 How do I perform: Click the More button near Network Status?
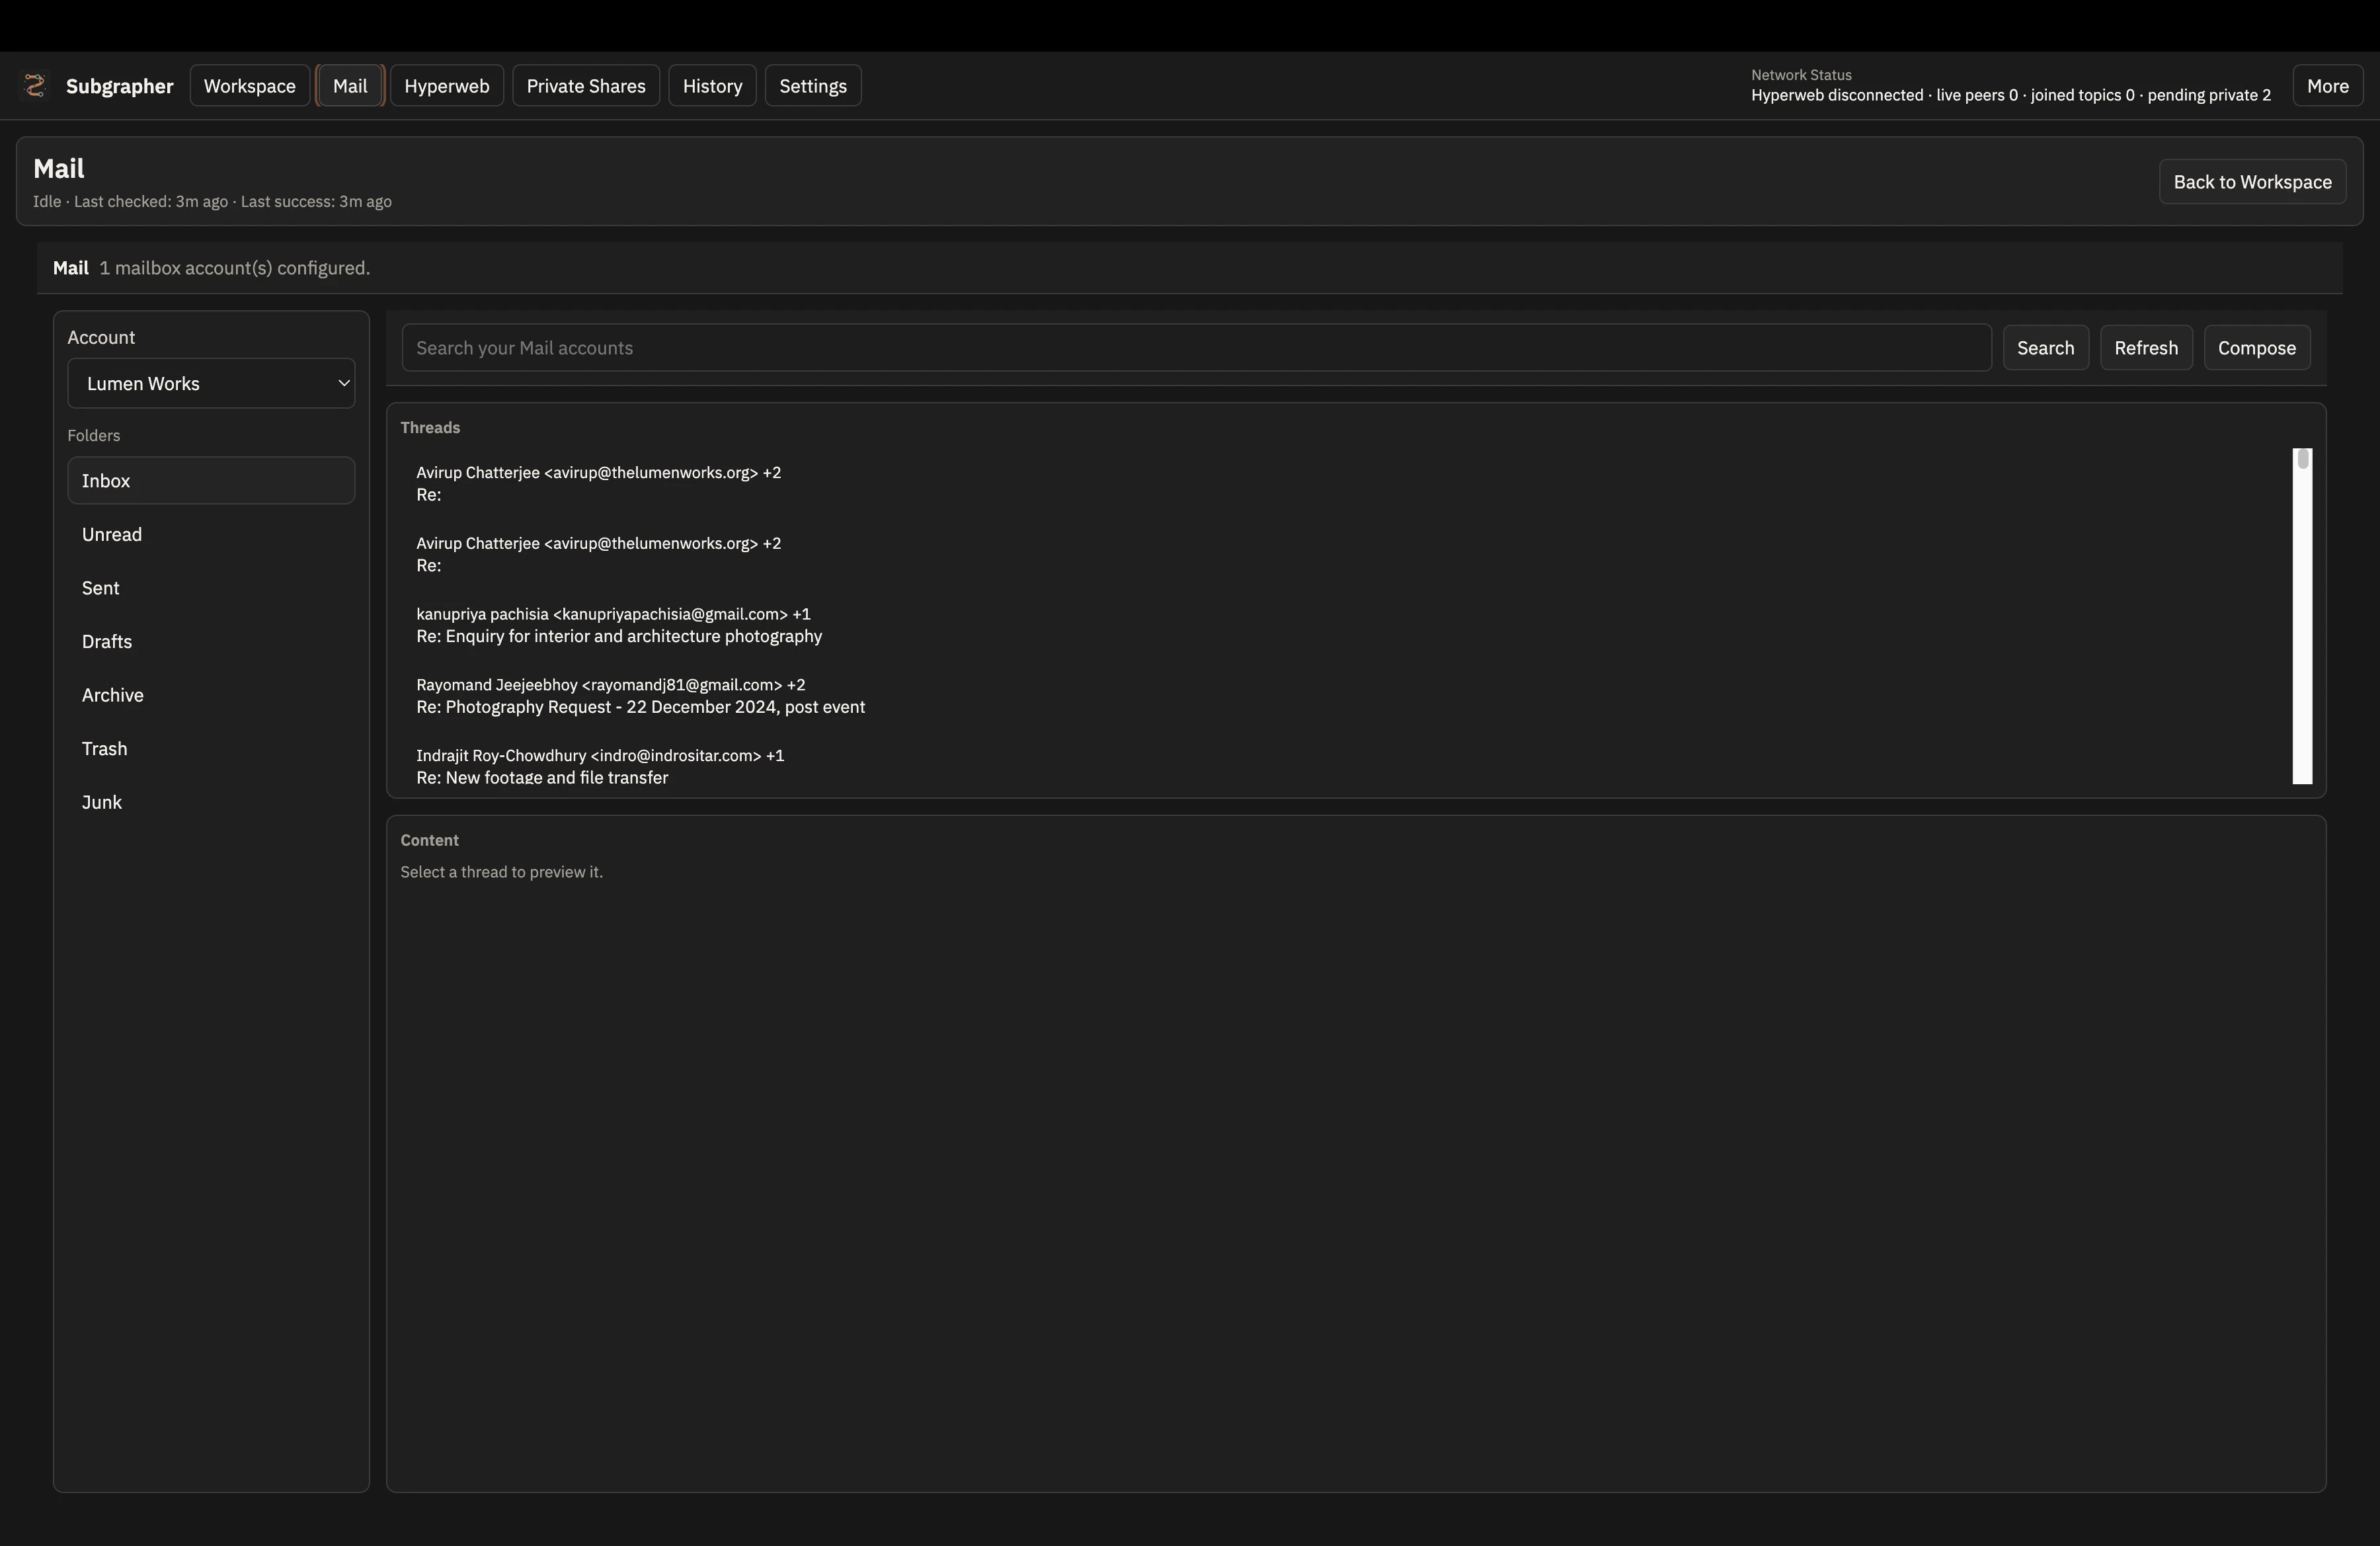pos(2327,85)
